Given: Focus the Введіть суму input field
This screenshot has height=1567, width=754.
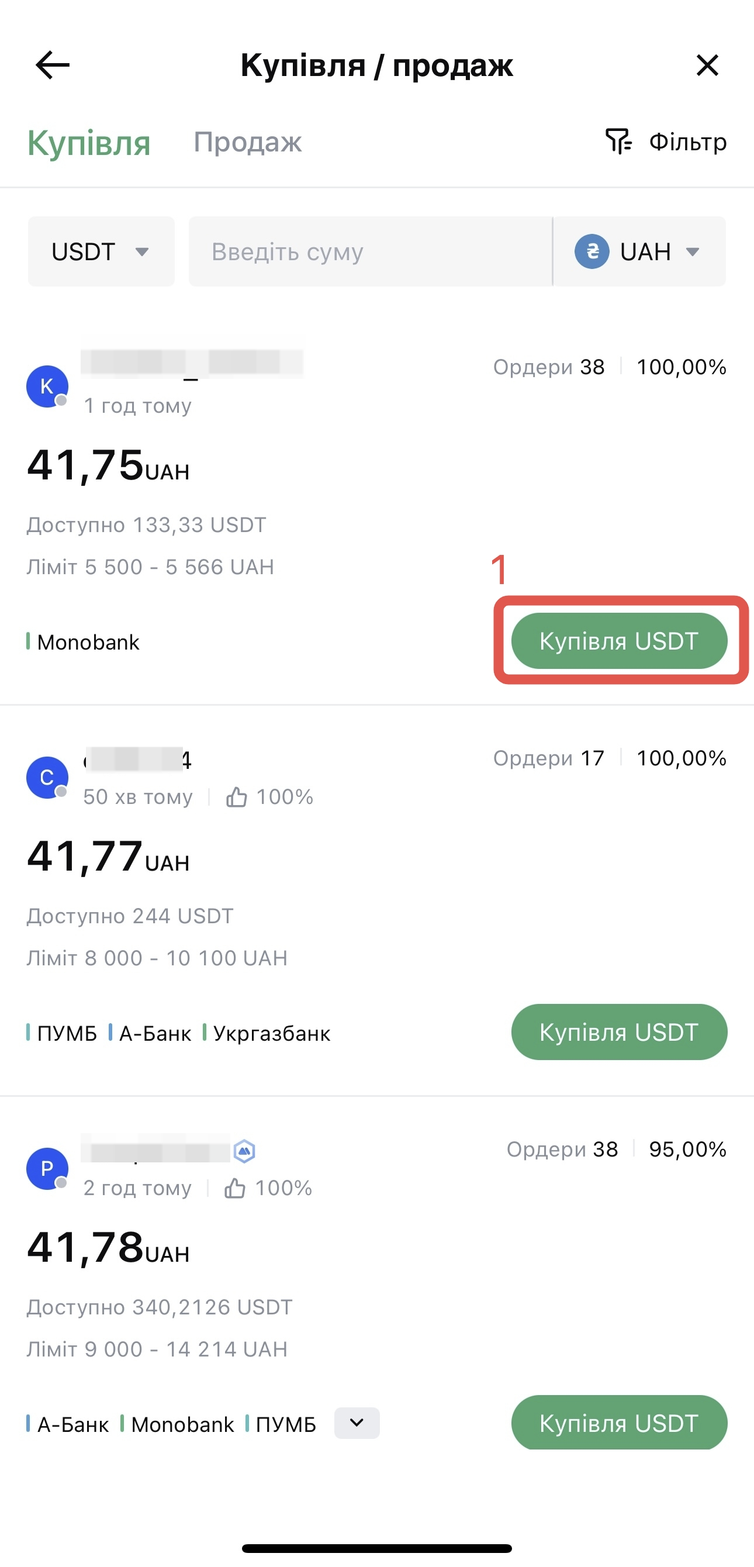Looking at the screenshot, I should tap(370, 252).
